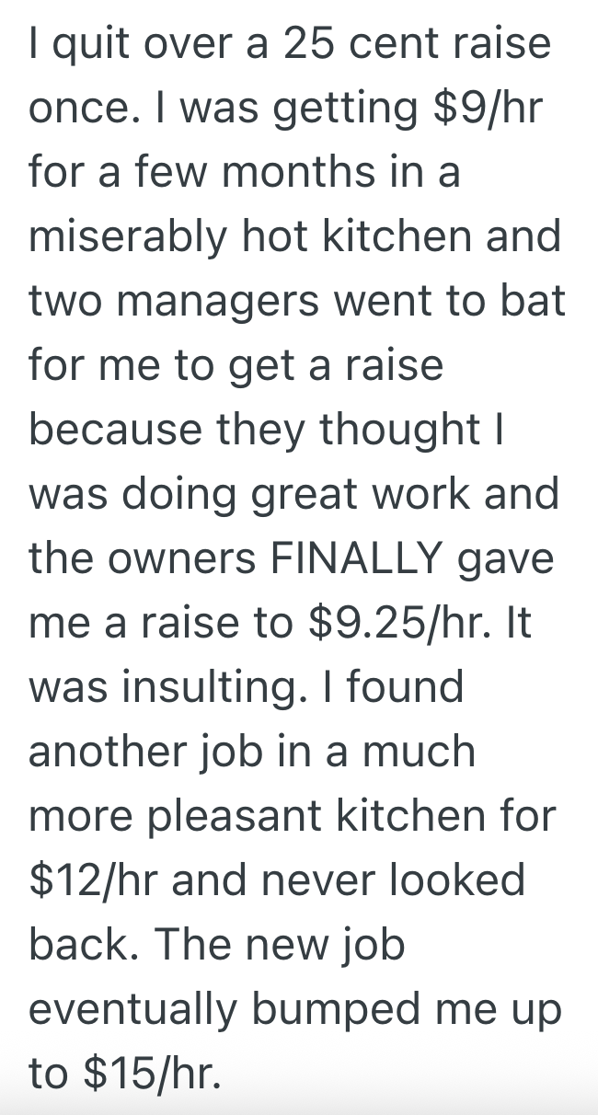
Task: Click the word "looked"
Action: point(455,879)
